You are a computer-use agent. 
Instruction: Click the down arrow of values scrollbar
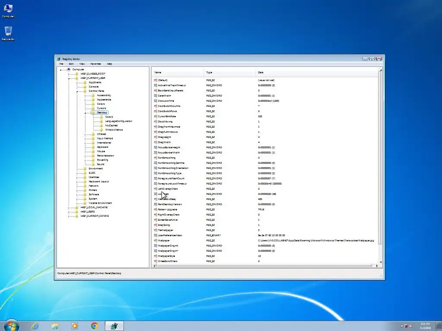(x=381, y=262)
